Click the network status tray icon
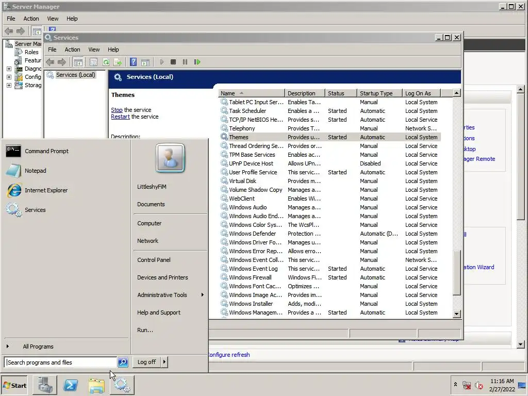 [x=467, y=385]
